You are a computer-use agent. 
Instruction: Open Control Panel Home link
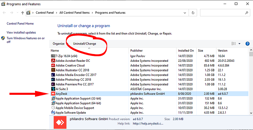[20, 23]
